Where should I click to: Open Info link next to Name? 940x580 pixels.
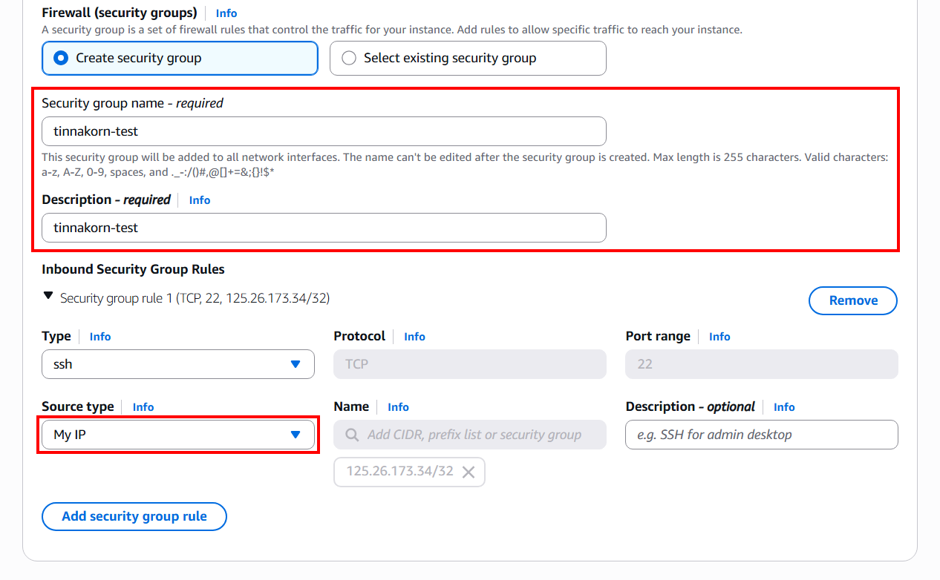click(x=398, y=407)
